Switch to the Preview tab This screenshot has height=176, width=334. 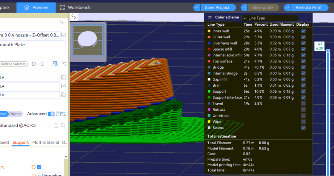(x=36, y=8)
